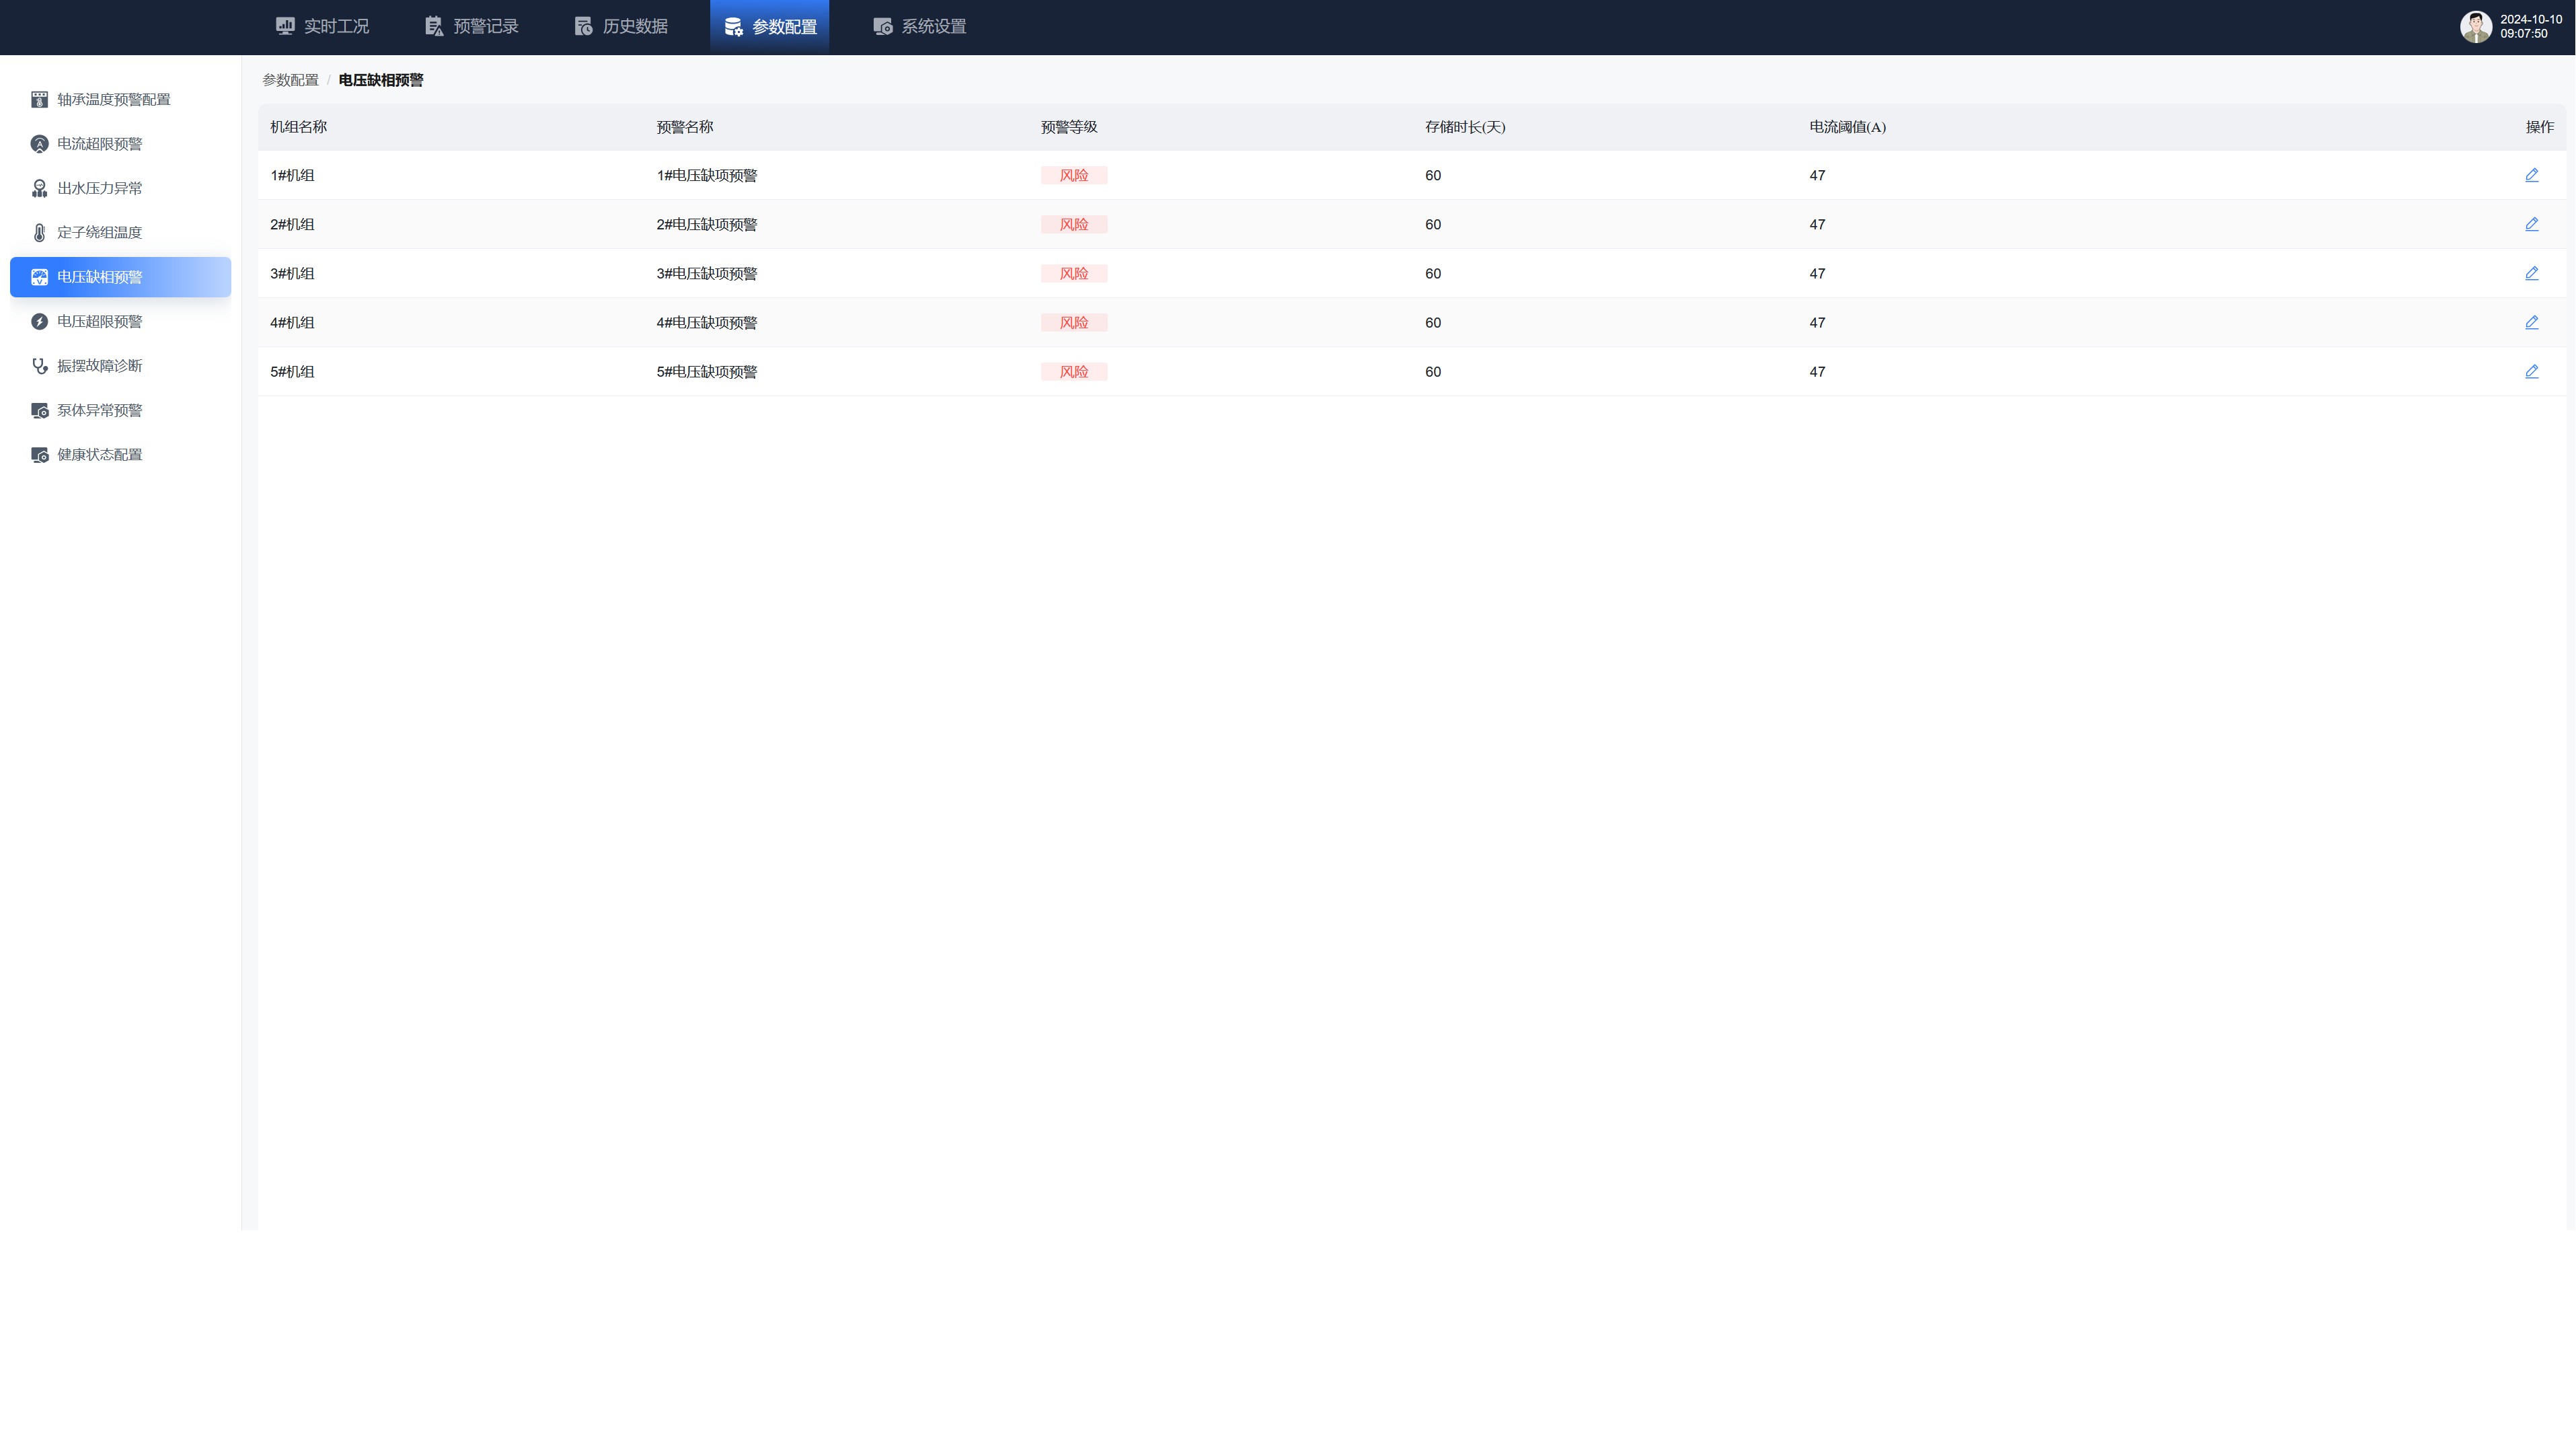This screenshot has height=1449, width=2576.
Task: Open the 系统设置 tab
Action: [919, 27]
